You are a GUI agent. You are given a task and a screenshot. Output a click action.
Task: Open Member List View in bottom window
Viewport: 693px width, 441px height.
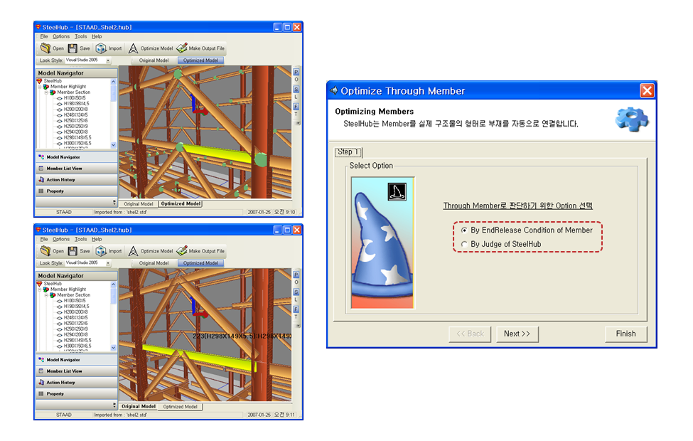[77, 371]
